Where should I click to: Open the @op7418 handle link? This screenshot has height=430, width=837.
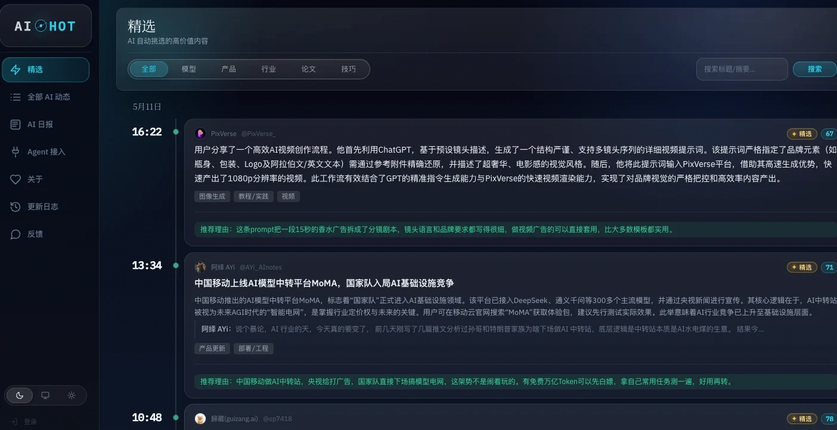277,419
